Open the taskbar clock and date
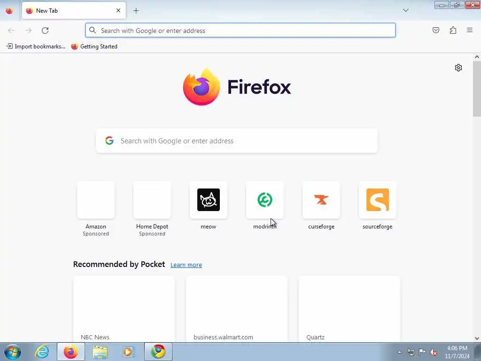This screenshot has height=361, width=481. 457,352
